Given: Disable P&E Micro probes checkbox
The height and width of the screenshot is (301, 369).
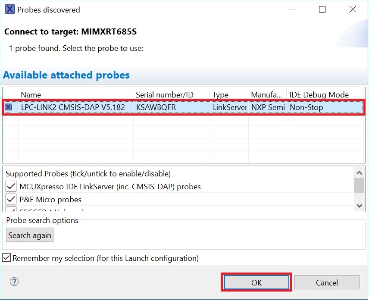Looking at the screenshot, I should coord(11,200).
